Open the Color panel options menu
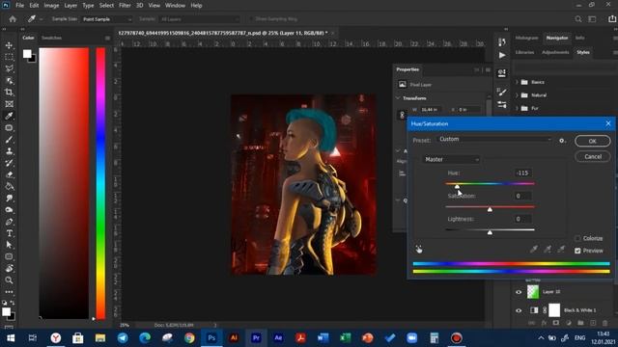The image size is (618, 347). (x=107, y=38)
